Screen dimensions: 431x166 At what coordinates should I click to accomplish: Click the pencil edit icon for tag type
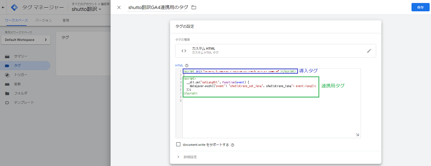click(369, 51)
